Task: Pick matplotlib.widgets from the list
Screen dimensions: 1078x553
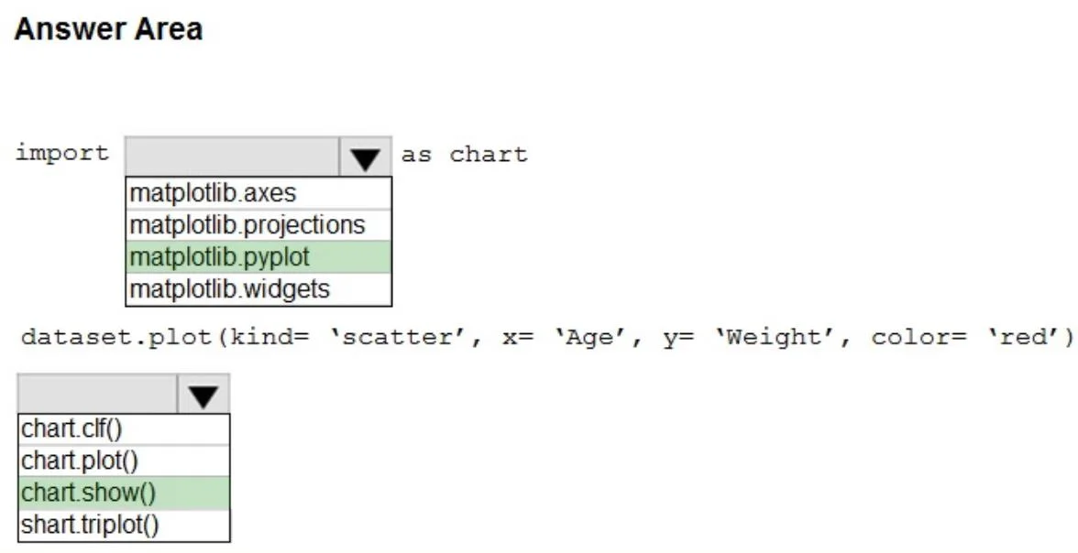Action: click(x=258, y=289)
